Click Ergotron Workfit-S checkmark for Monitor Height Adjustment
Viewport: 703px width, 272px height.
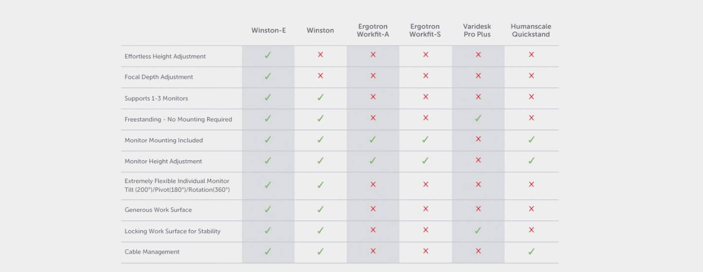(x=425, y=160)
